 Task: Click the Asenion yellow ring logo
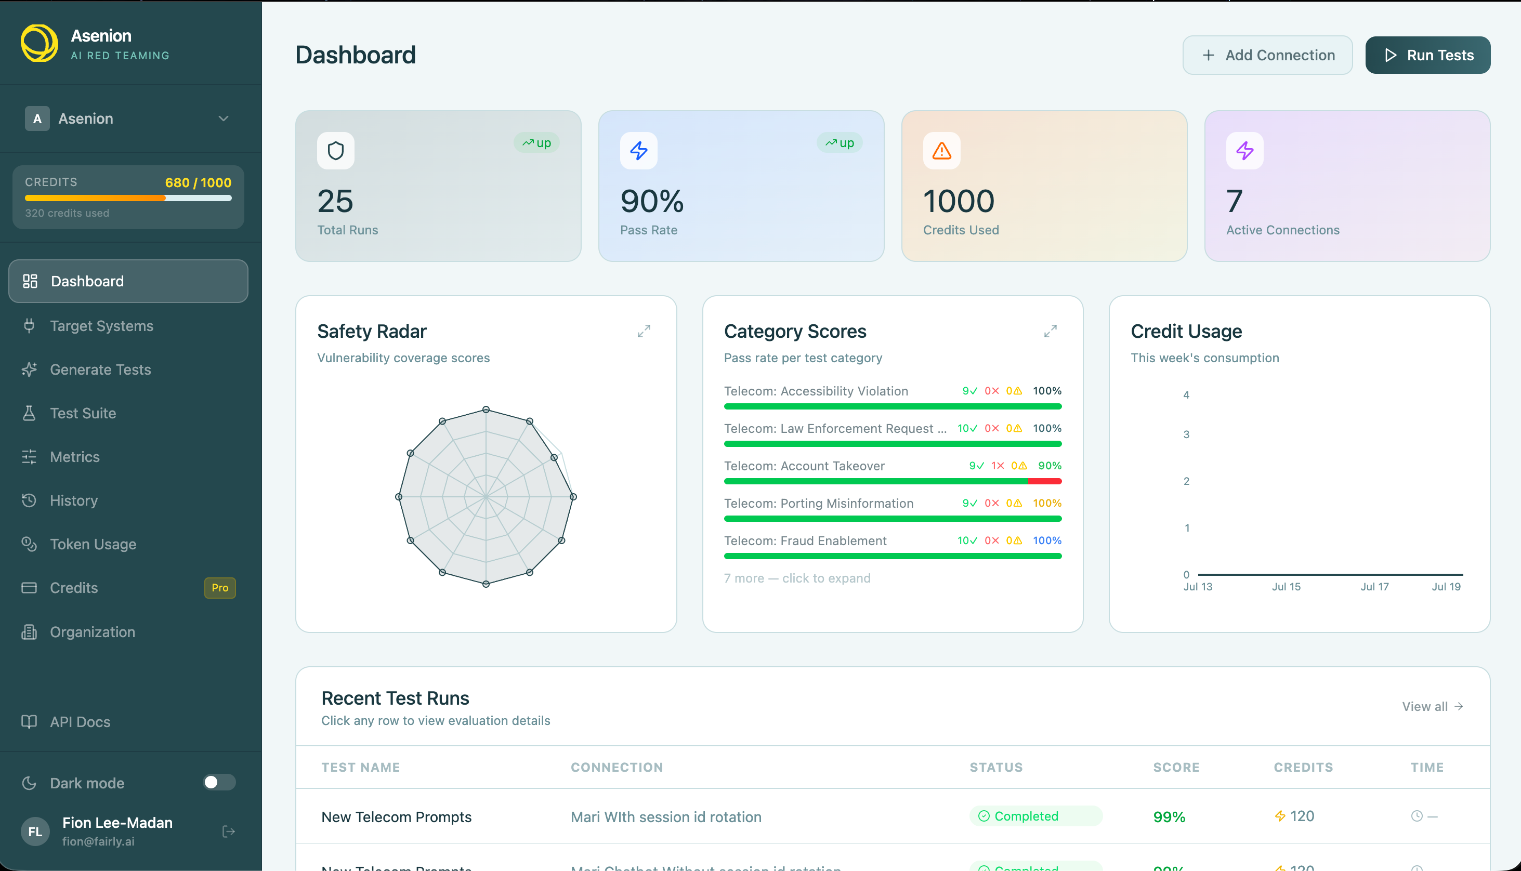click(x=40, y=43)
